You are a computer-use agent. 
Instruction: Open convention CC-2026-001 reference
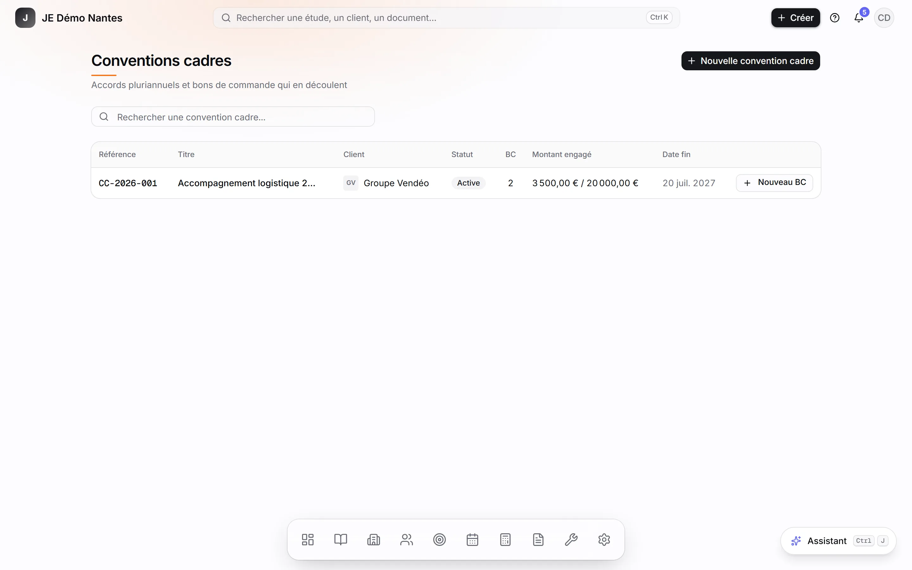[128, 183]
